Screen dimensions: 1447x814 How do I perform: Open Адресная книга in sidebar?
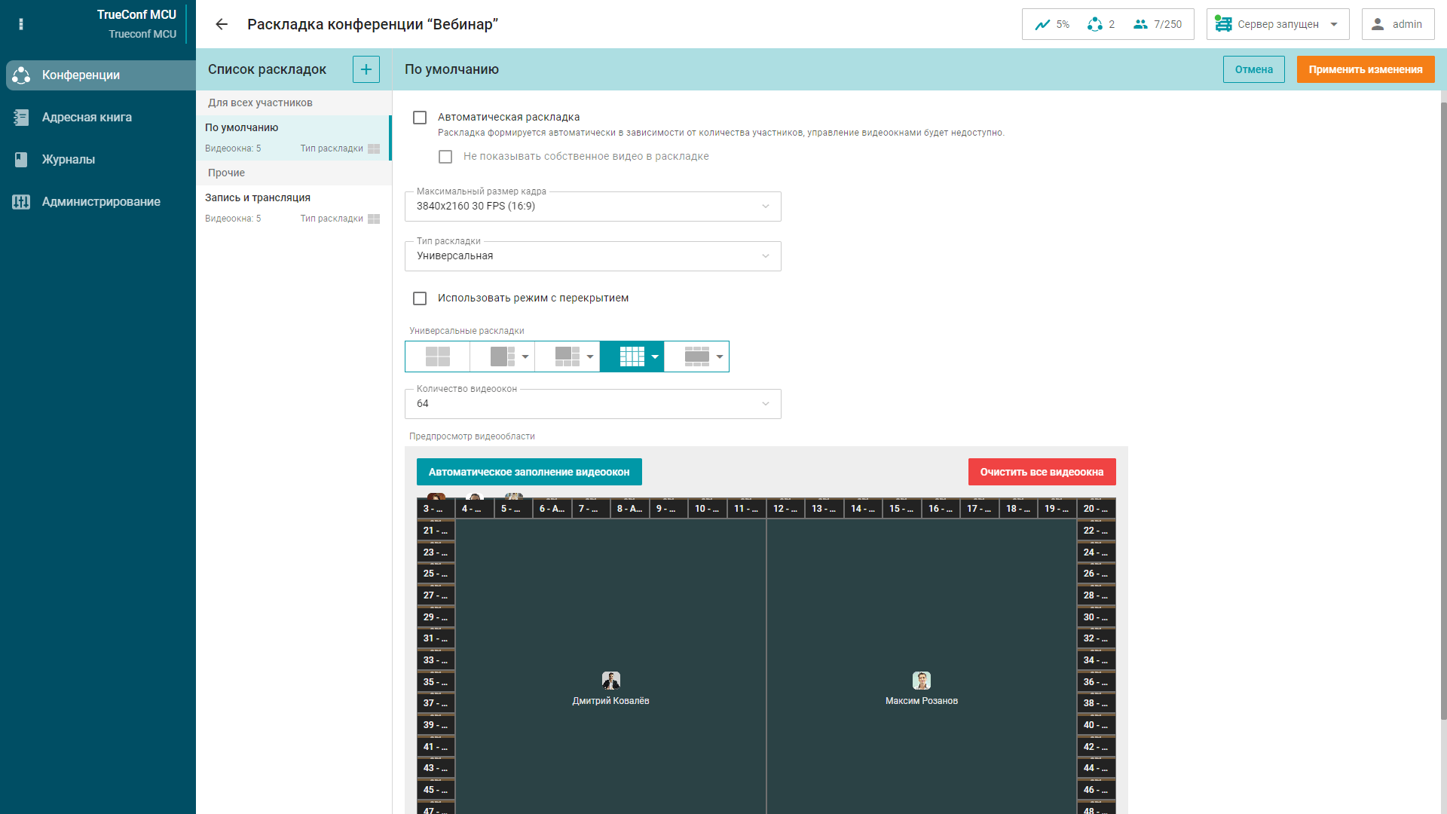coord(87,118)
